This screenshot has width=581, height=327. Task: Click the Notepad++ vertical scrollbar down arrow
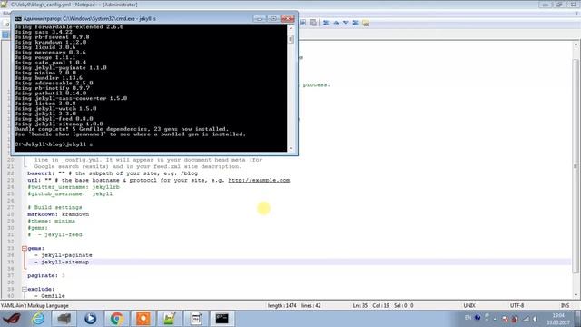(x=576, y=295)
